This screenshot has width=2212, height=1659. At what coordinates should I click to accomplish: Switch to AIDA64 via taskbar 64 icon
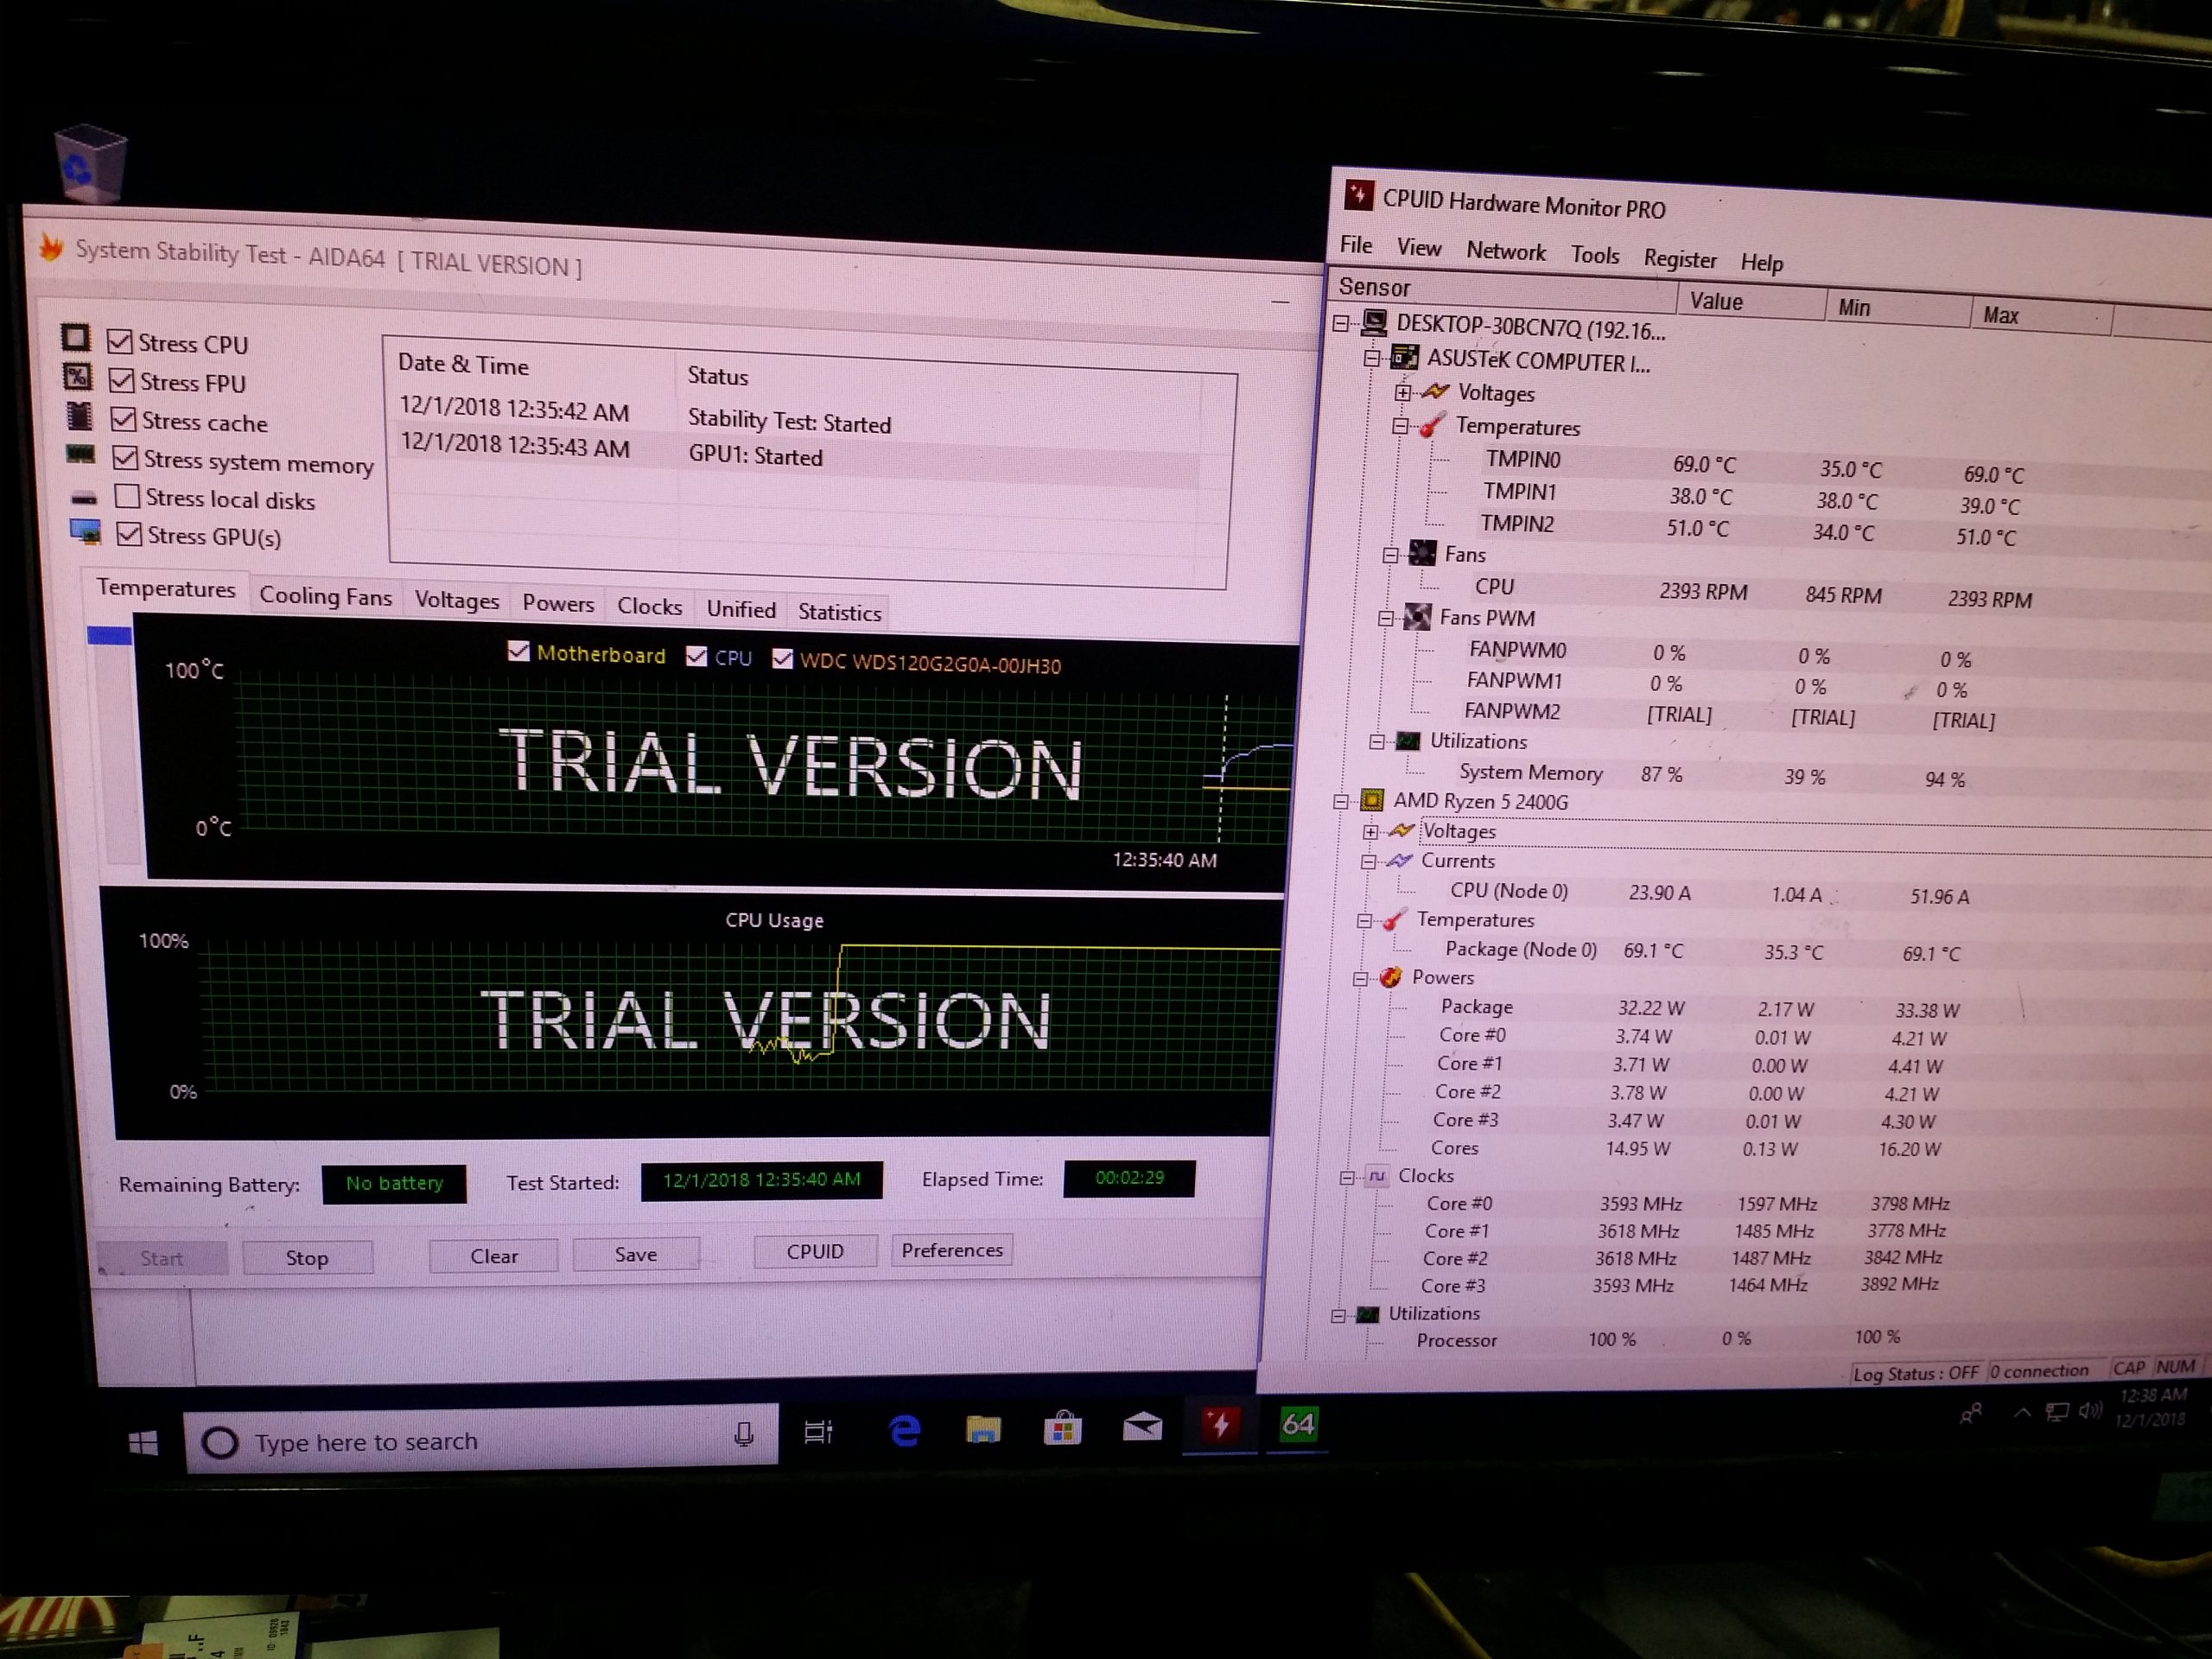click(1298, 1423)
